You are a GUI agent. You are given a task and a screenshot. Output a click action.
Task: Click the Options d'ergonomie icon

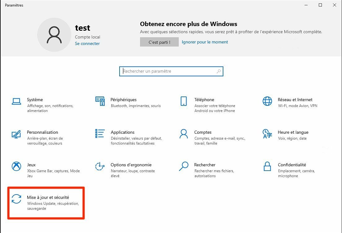(x=100, y=166)
